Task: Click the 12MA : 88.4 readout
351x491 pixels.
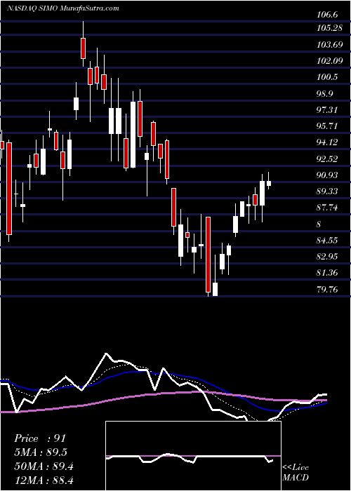Action: tap(44, 480)
